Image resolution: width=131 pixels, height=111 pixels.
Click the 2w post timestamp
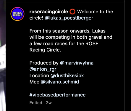point(49,103)
